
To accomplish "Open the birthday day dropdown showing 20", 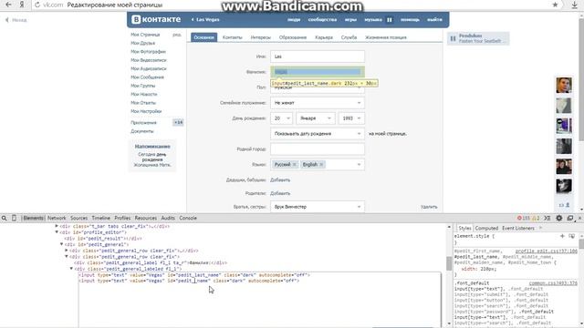I will click(282, 118).
